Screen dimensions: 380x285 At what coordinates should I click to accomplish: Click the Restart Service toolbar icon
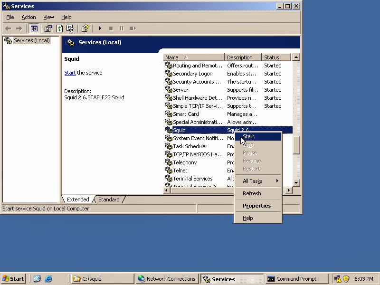[133, 28]
